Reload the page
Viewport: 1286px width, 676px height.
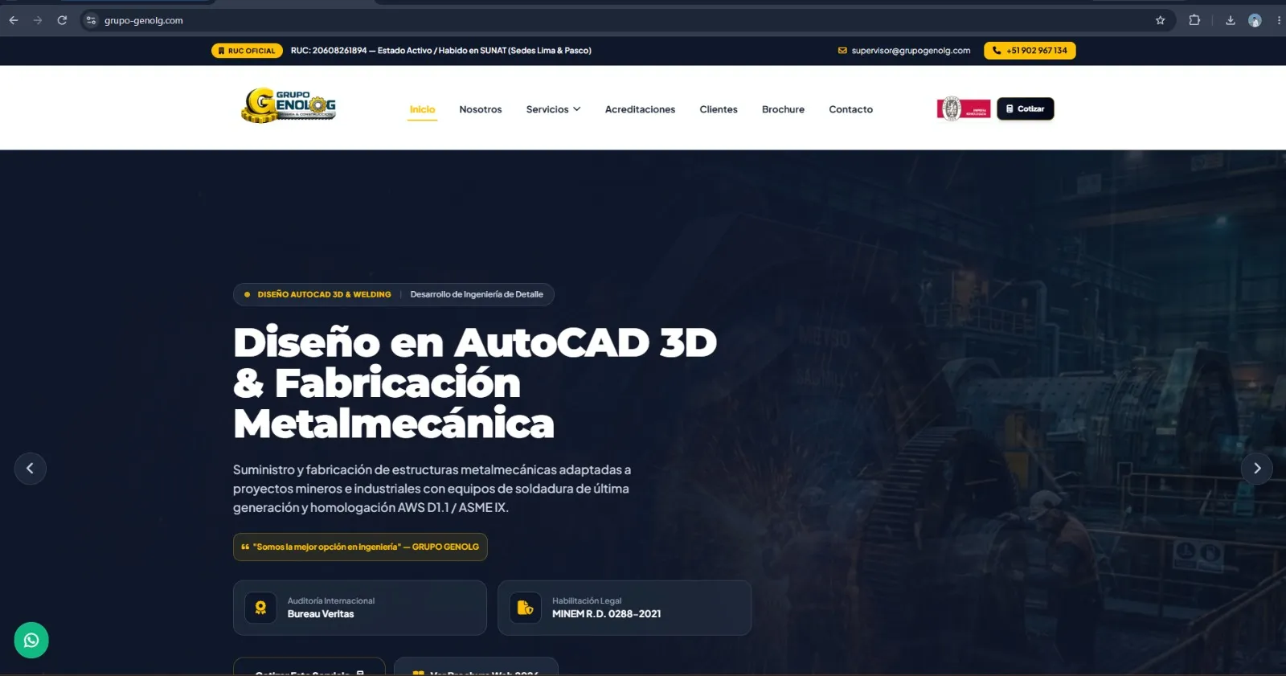pos(62,20)
